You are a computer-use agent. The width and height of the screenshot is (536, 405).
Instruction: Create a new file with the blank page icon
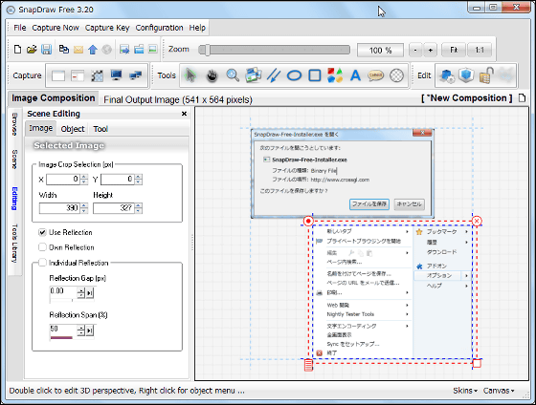click(x=17, y=50)
